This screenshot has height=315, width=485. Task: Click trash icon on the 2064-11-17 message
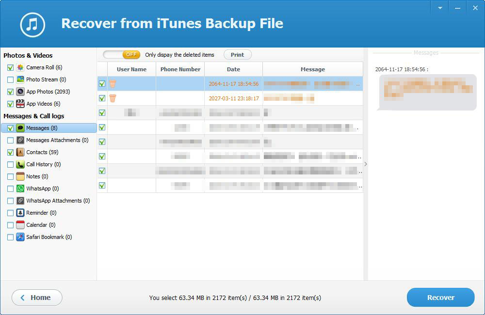[113, 84]
